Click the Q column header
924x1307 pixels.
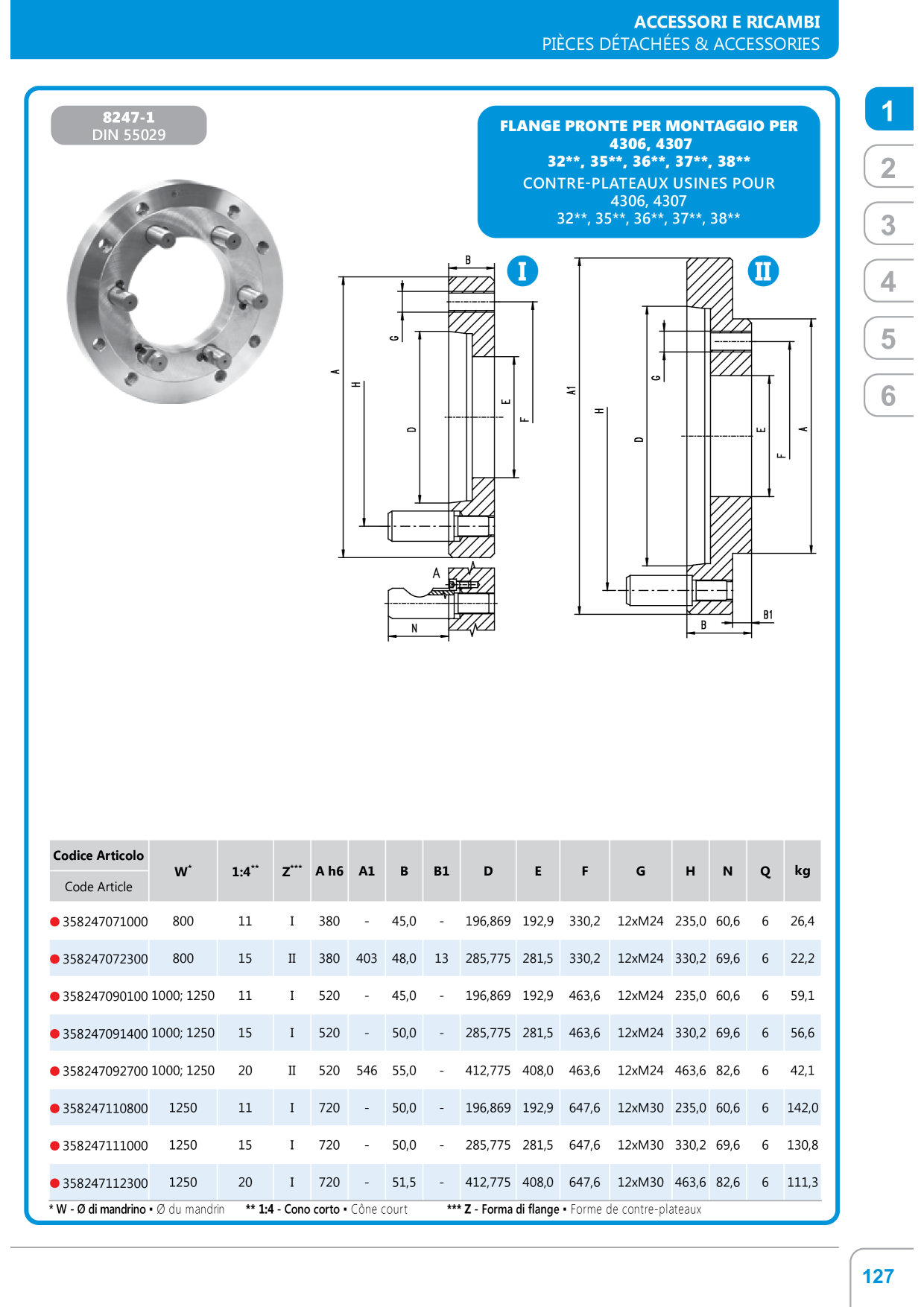(x=765, y=871)
